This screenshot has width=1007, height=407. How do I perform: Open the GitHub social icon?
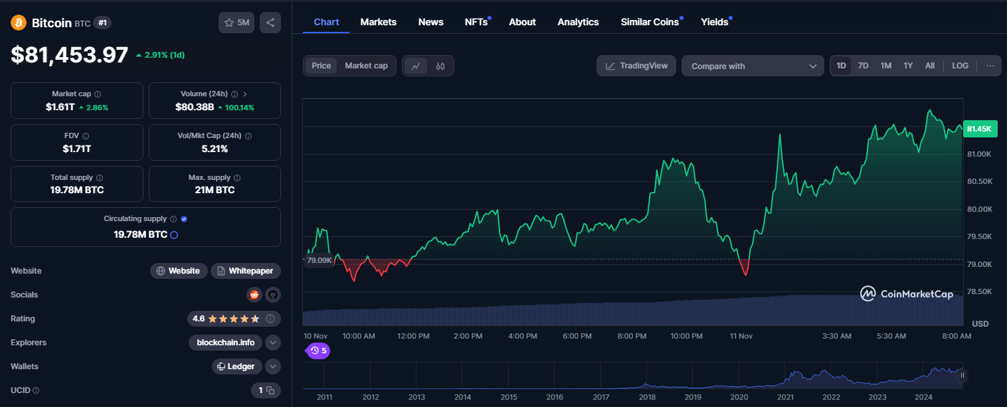click(272, 295)
